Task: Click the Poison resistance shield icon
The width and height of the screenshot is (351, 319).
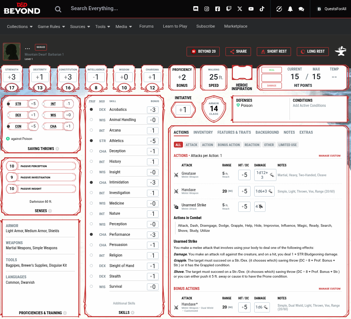Action: (238, 105)
